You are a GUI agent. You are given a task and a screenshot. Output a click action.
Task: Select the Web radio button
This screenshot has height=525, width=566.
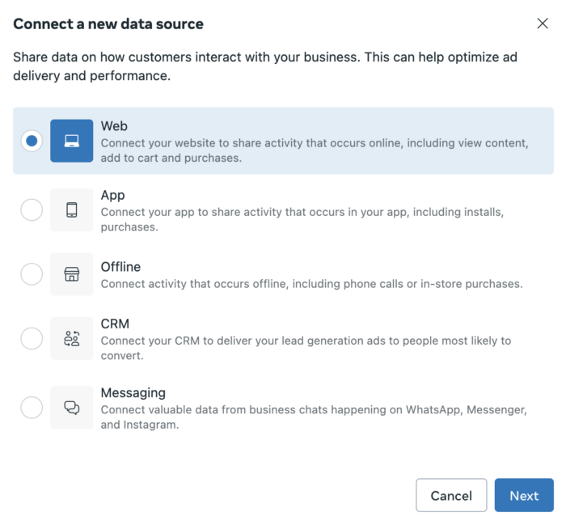32,141
